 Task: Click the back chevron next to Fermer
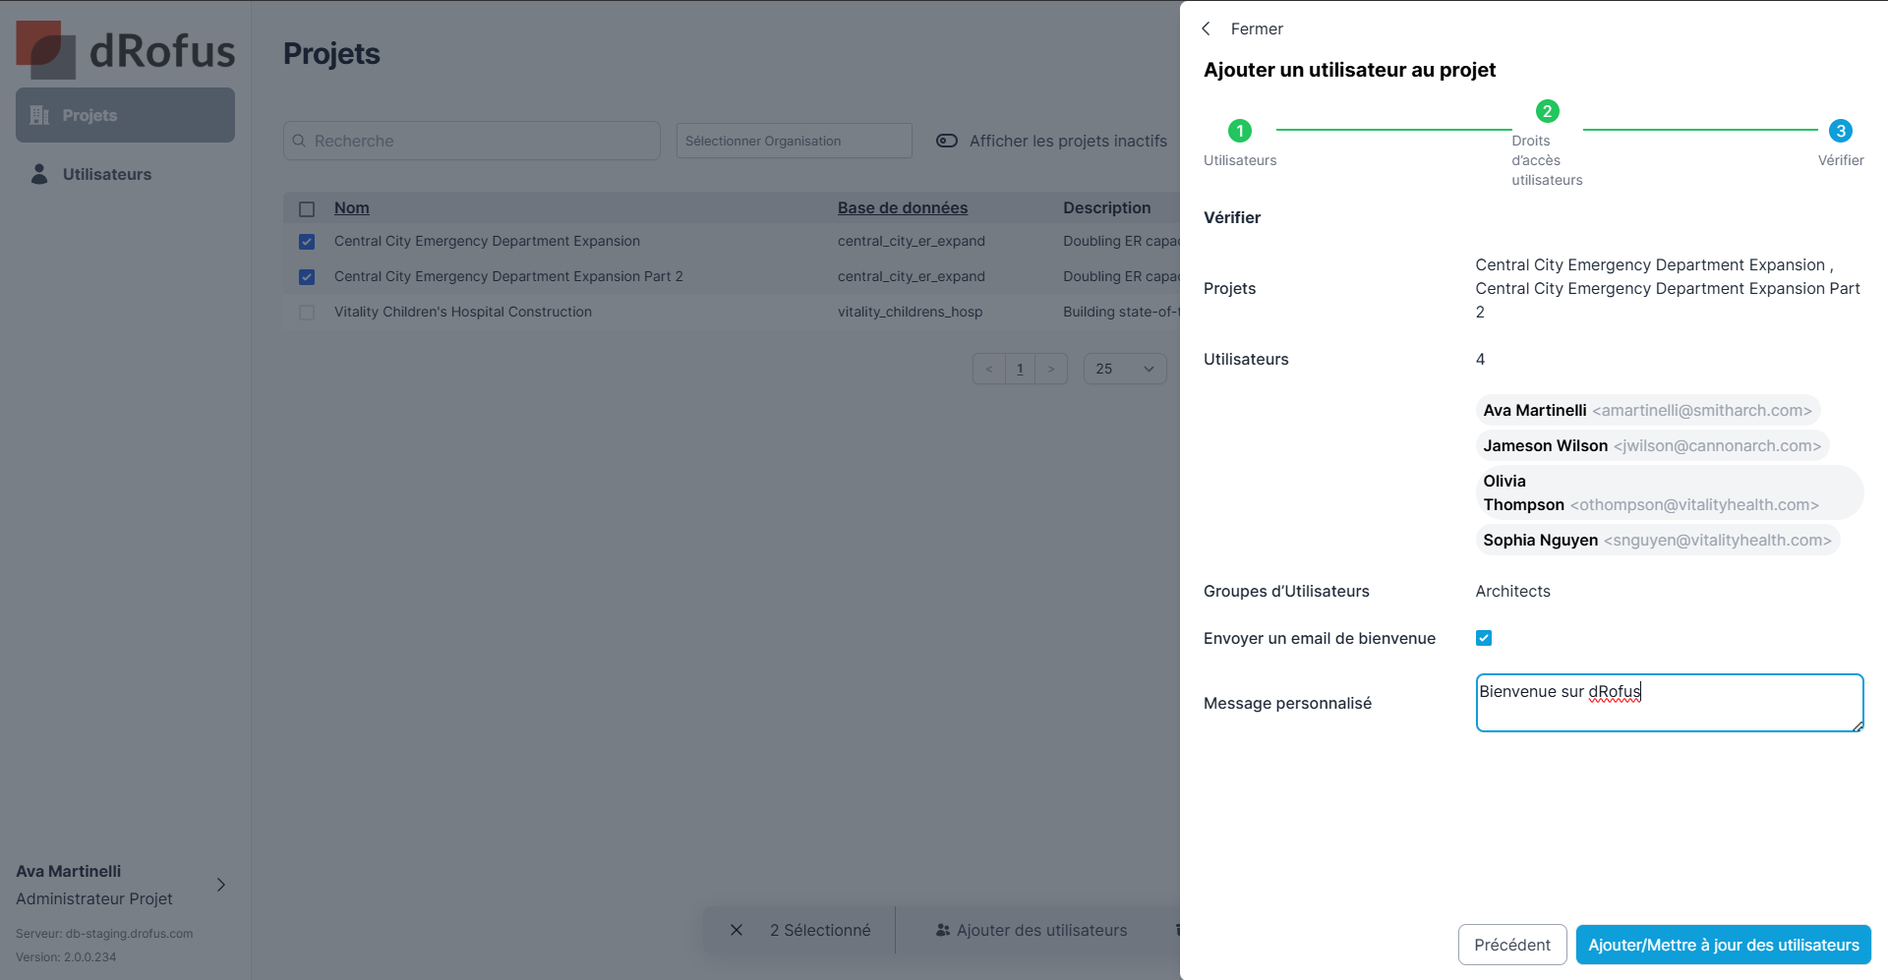coord(1206,29)
